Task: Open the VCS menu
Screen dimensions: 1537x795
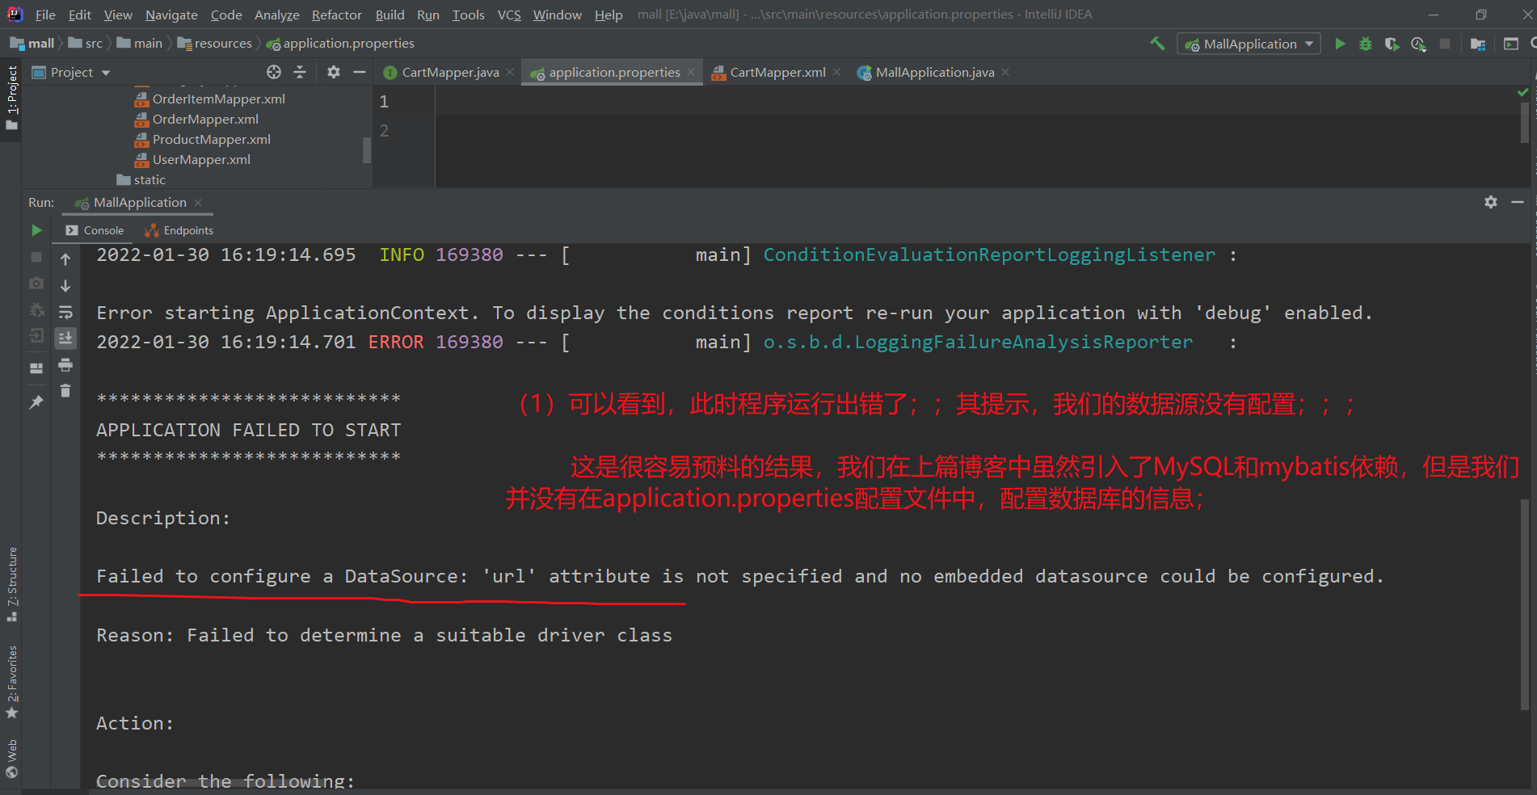Action: (x=509, y=15)
